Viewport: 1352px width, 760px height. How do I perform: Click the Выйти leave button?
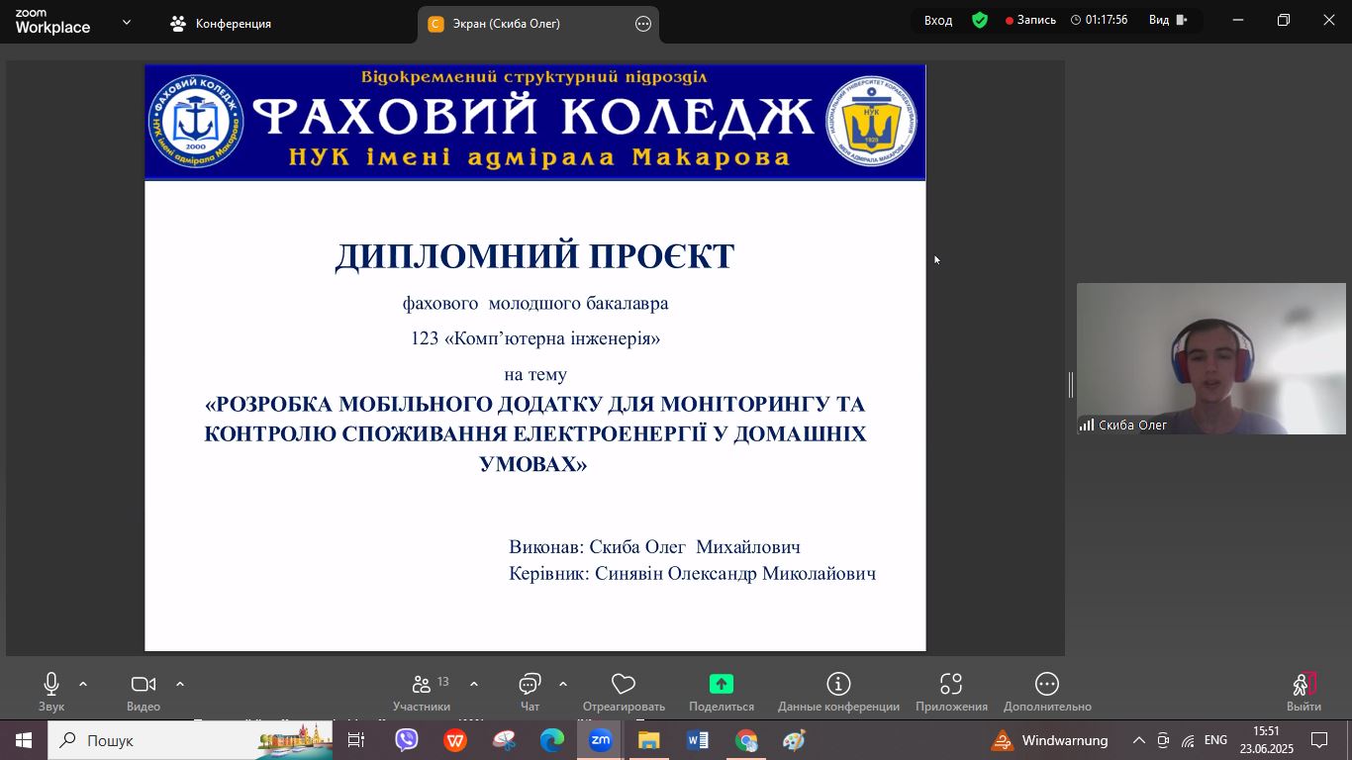(x=1303, y=690)
